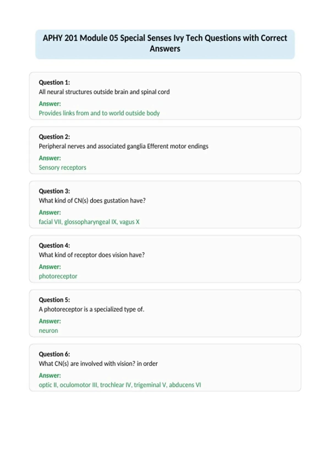Click the 'specialized type of' question text

coord(92,309)
